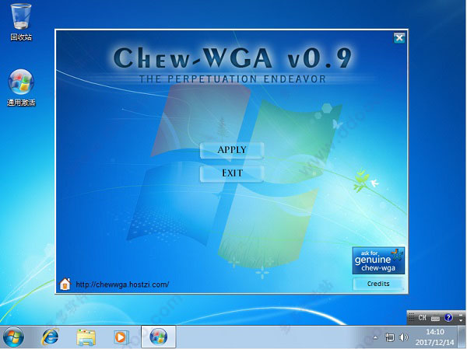Launch Internet Explorer from the taskbar
467x349 pixels.
pyautogui.click(x=51, y=337)
